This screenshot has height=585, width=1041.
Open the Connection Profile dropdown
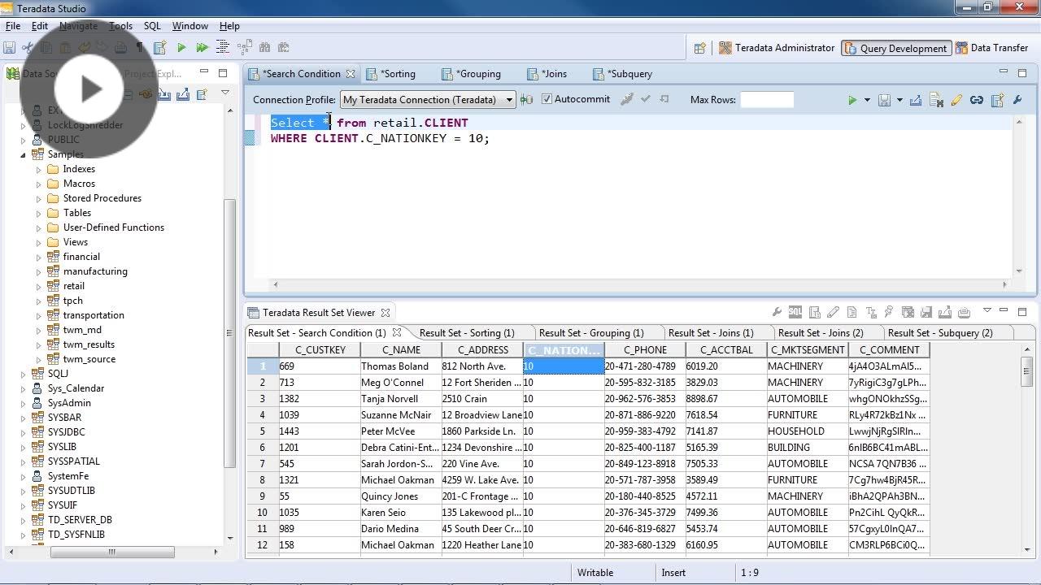coord(509,100)
